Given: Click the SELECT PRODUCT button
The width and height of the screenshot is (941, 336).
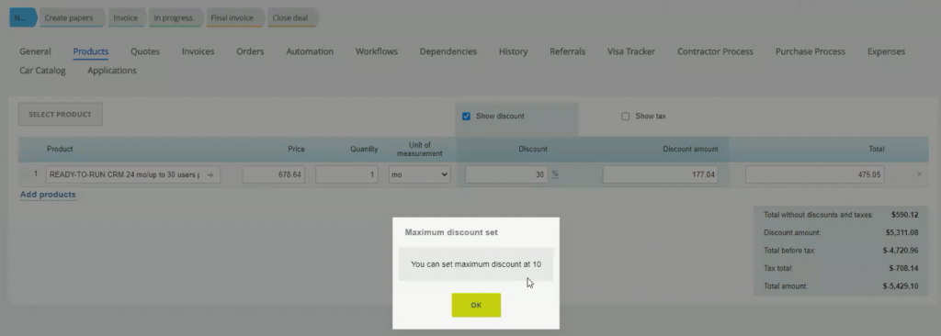Looking at the screenshot, I should (x=60, y=115).
